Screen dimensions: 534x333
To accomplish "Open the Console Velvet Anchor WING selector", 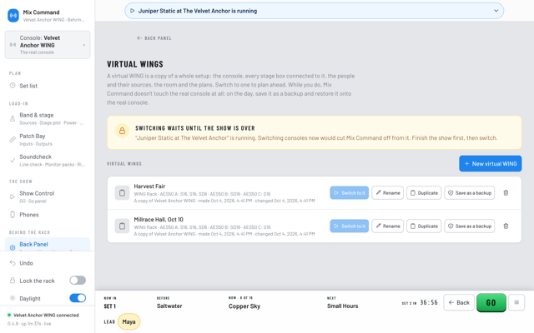I will pos(48,45).
